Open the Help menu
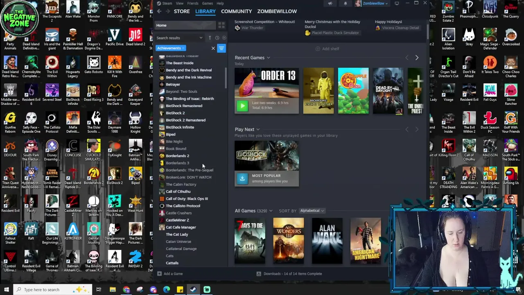The width and height of the screenshot is (524, 295). (x=220, y=3)
